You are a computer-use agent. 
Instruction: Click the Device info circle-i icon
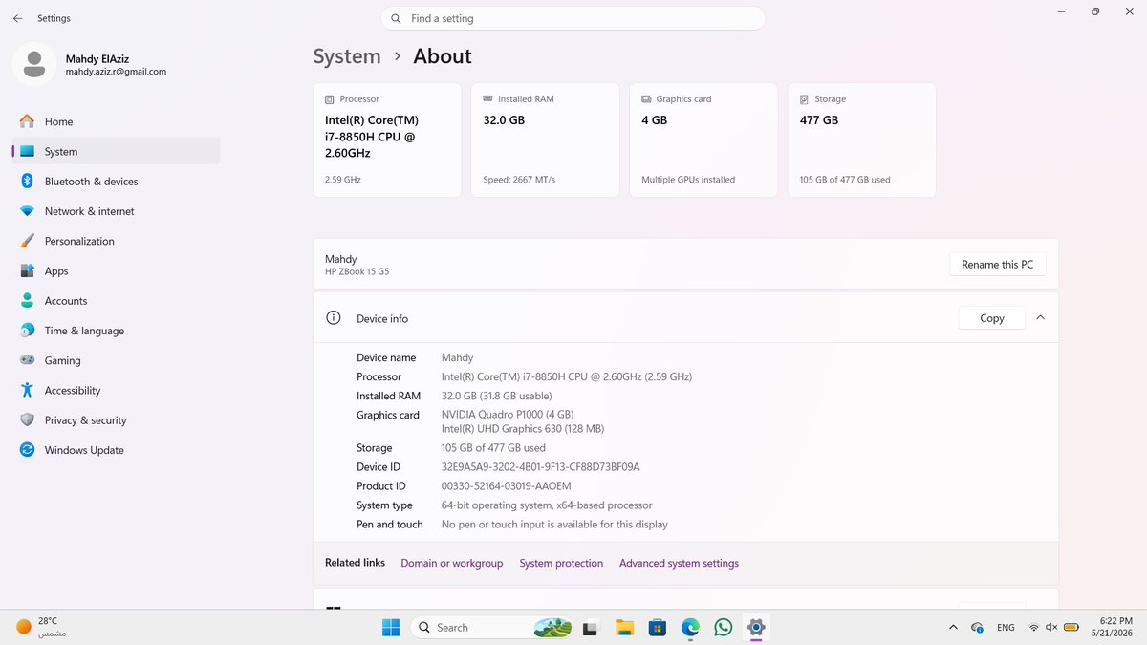(x=334, y=318)
